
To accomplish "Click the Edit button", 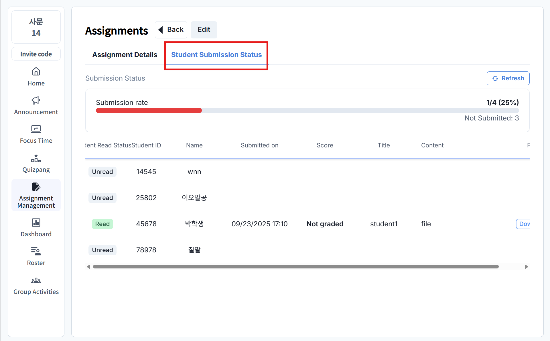I will (x=204, y=30).
